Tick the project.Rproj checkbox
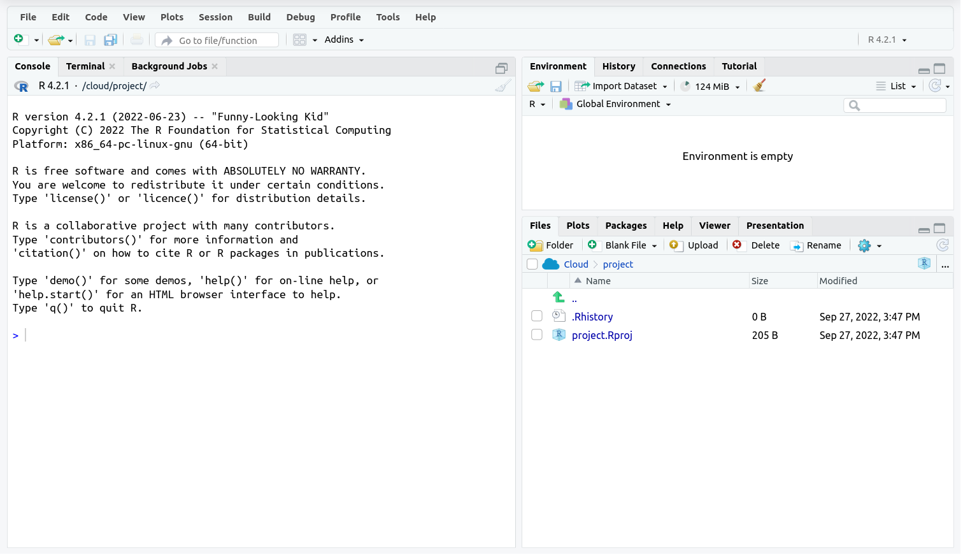The width and height of the screenshot is (963, 555). (x=537, y=335)
